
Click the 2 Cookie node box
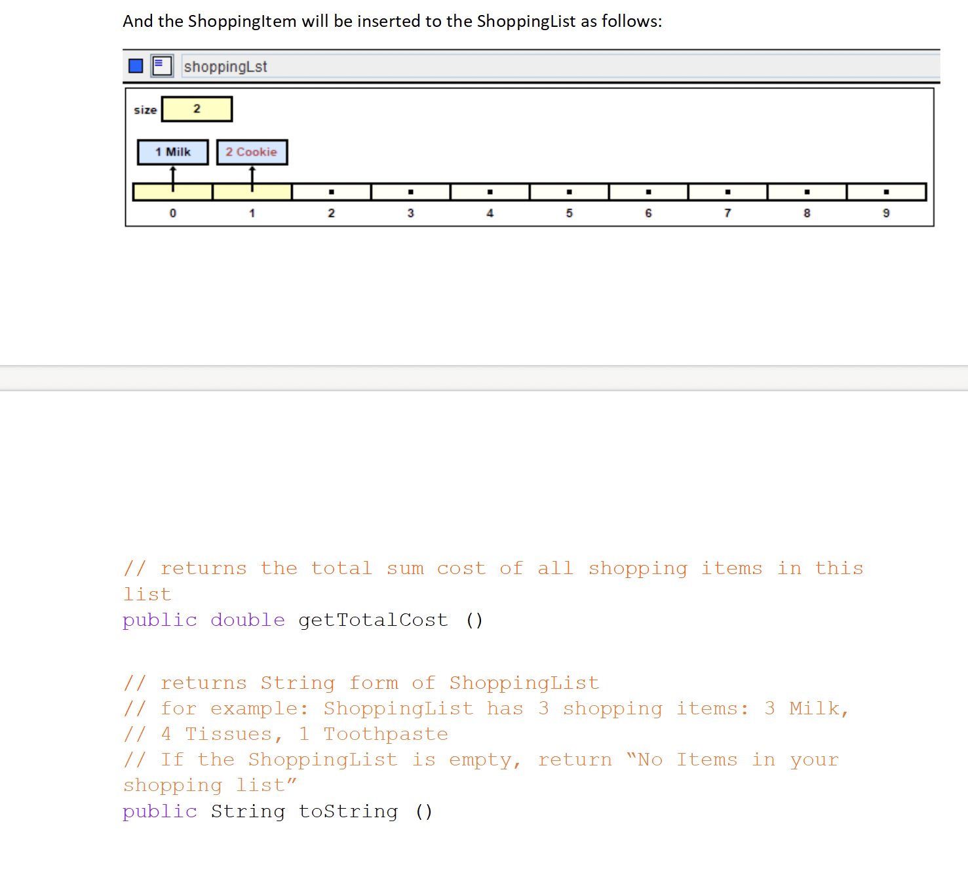pyautogui.click(x=252, y=151)
